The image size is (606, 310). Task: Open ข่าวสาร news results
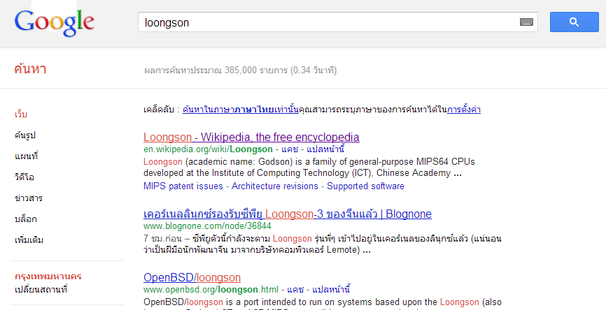(29, 198)
